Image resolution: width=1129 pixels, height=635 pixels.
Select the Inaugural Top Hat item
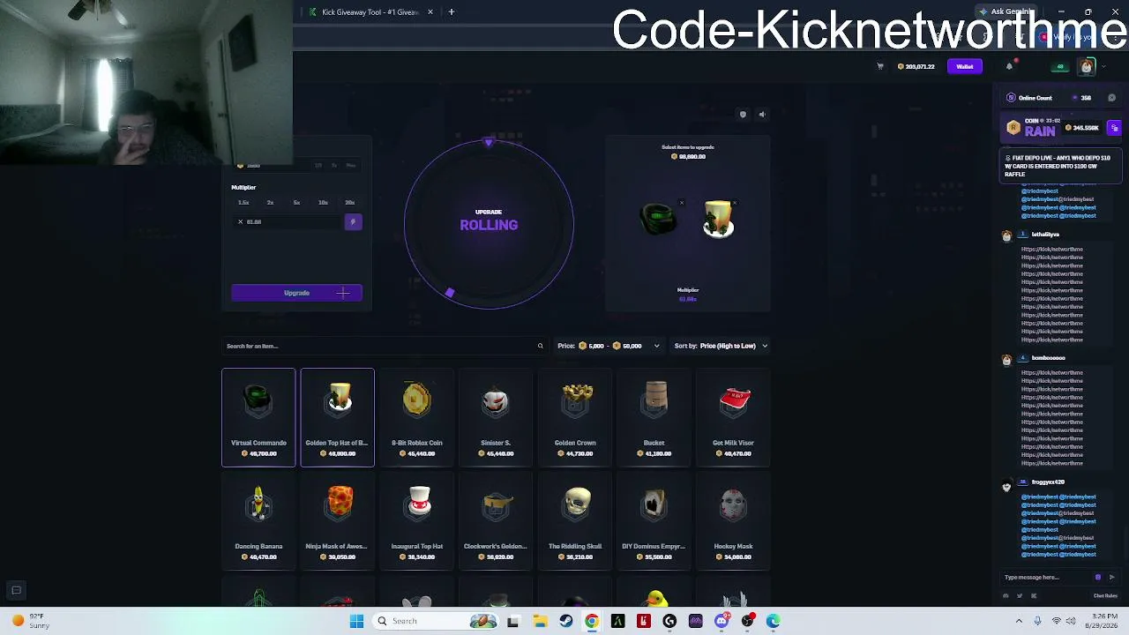point(416,521)
